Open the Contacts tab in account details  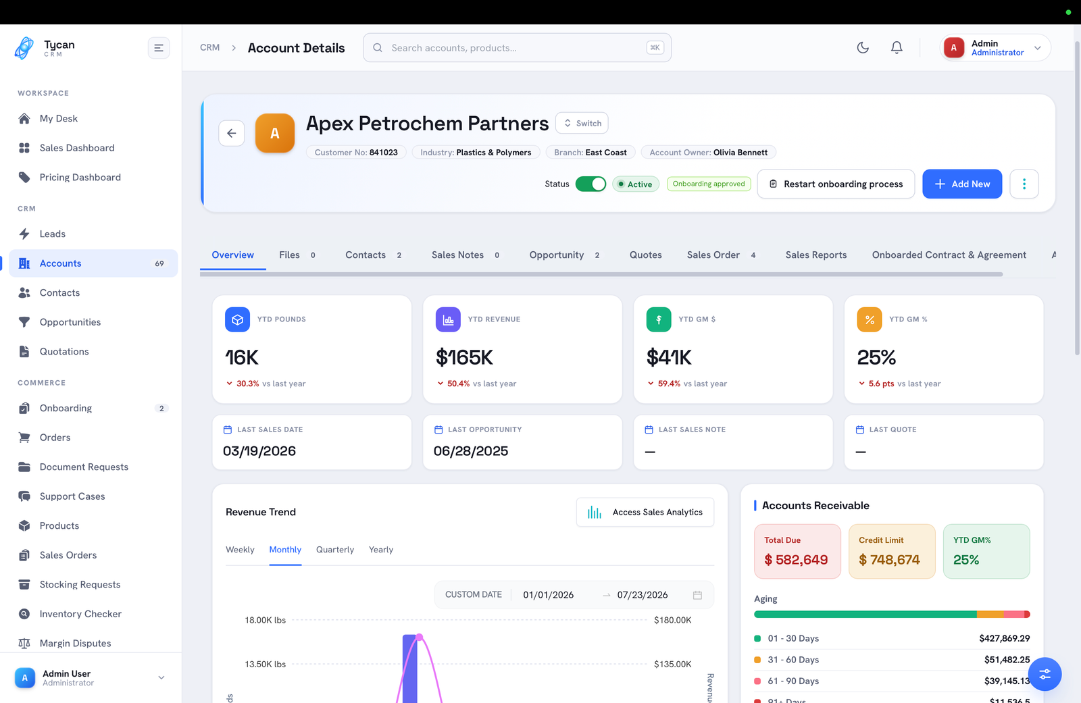coord(374,255)
